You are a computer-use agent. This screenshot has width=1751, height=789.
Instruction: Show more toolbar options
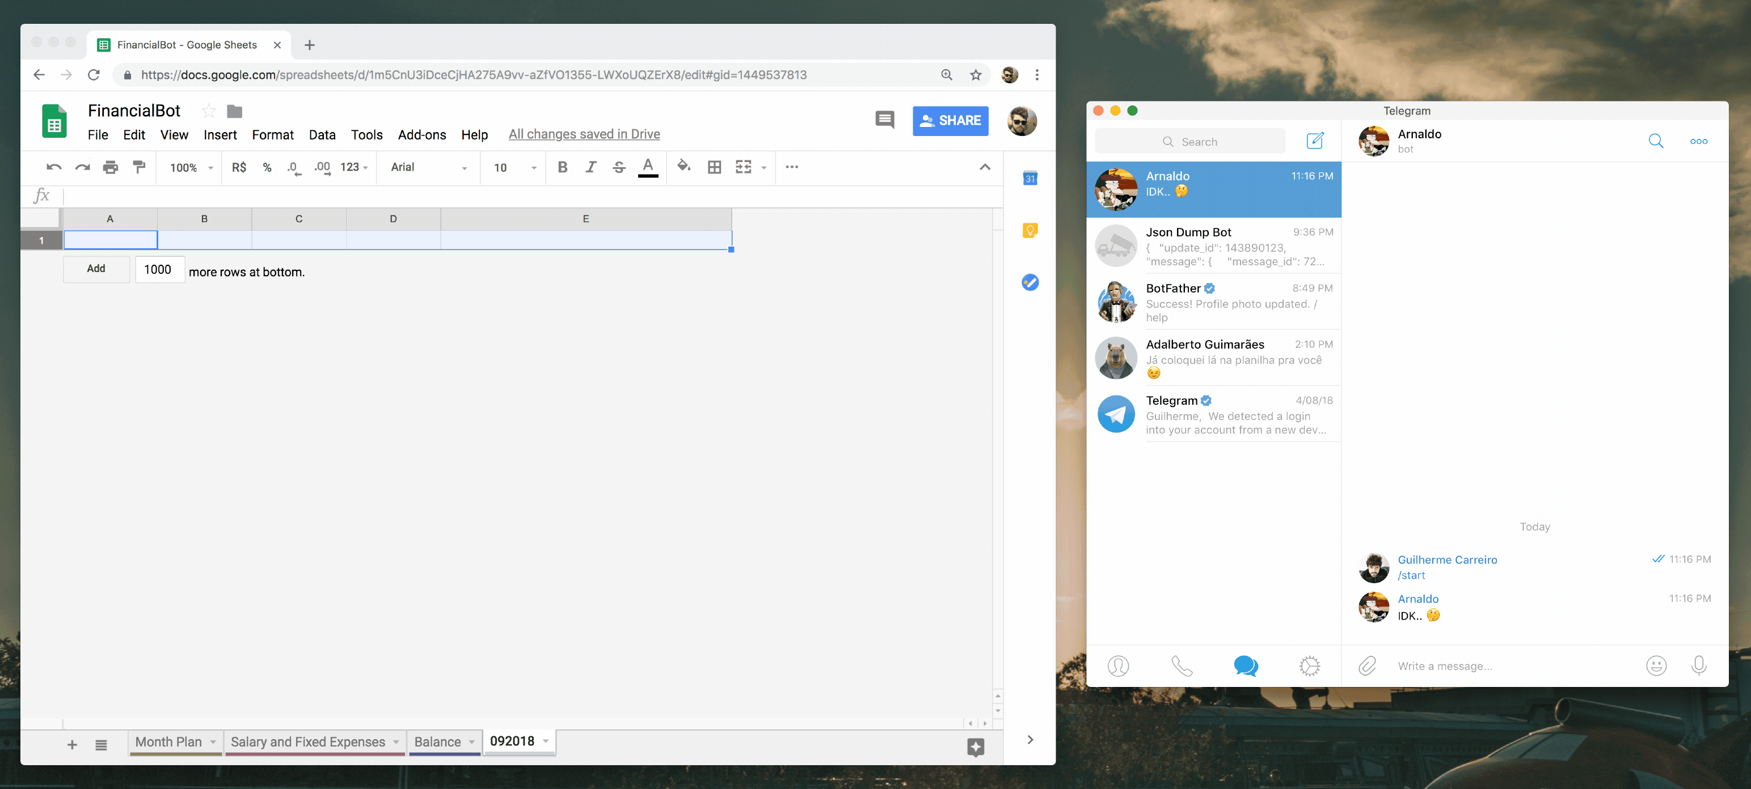coord(792,167)
